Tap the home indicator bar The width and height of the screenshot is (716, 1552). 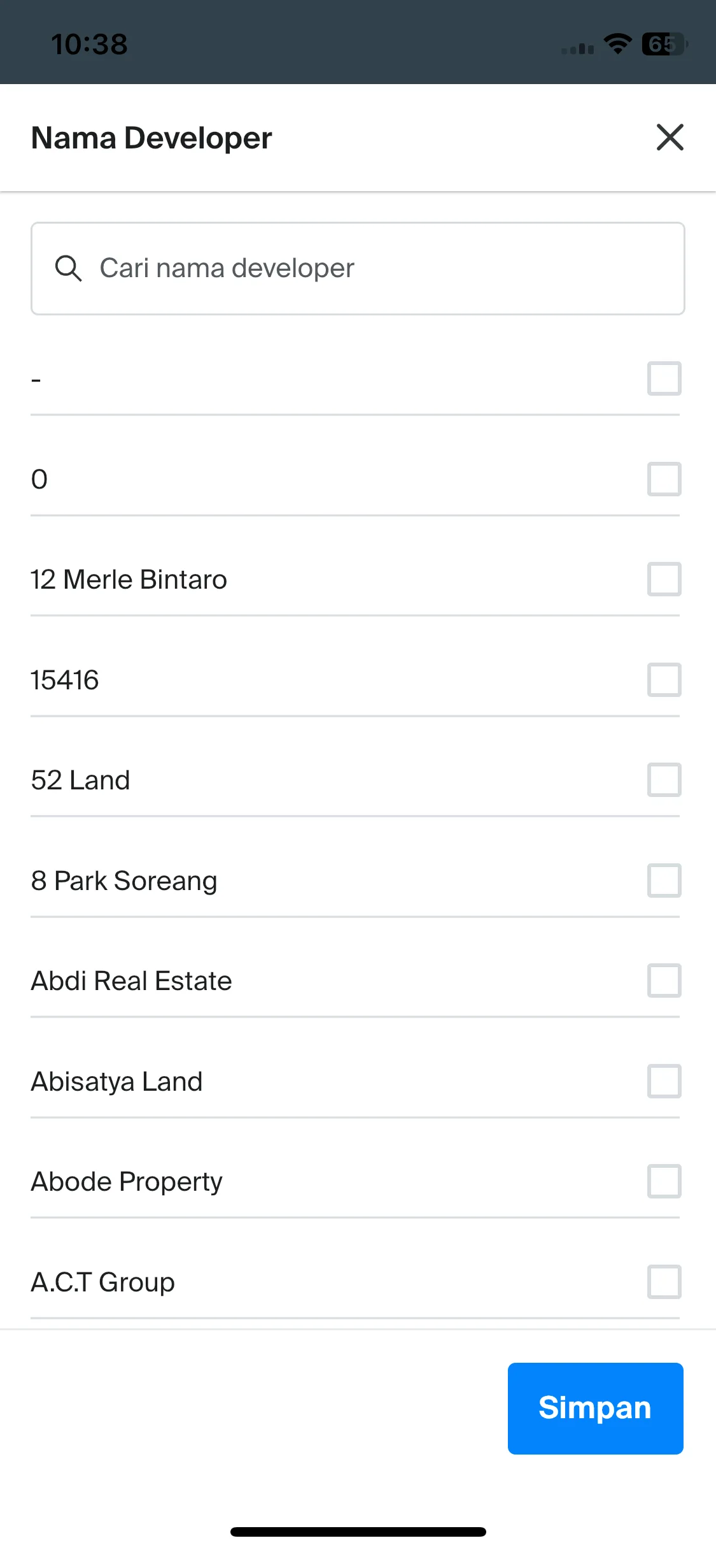coord(358,1532)
